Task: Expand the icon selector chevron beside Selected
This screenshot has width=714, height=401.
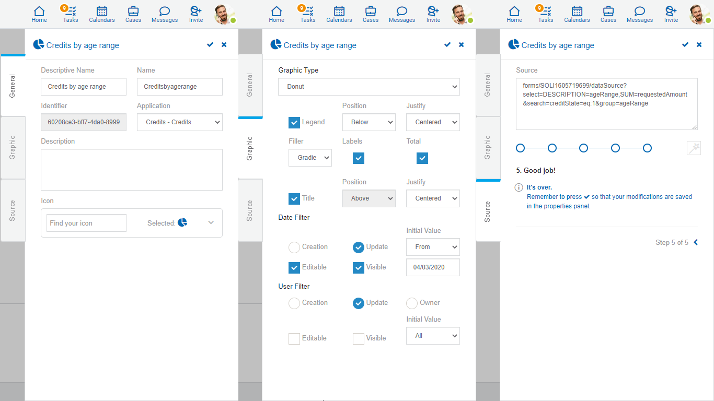Action: point(211,223)
